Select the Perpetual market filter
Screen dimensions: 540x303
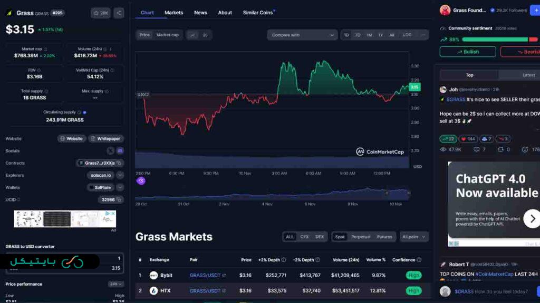click(362, 237)
